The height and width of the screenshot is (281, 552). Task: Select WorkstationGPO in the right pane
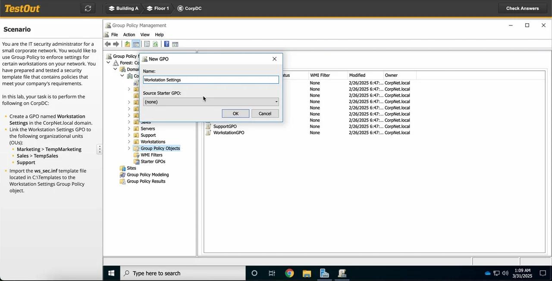[x=229, y=133]
